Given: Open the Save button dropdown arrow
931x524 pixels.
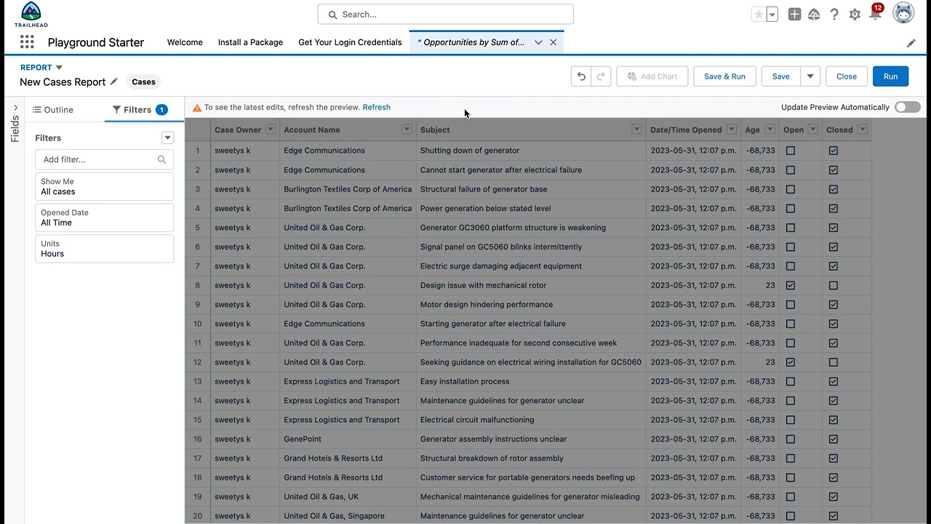Looking at the screenshot, I should 810,76.
